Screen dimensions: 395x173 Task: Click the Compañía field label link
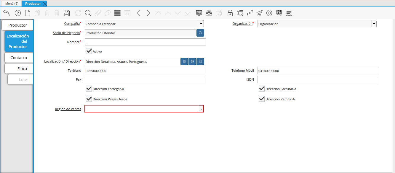click(x=72, y=24)
